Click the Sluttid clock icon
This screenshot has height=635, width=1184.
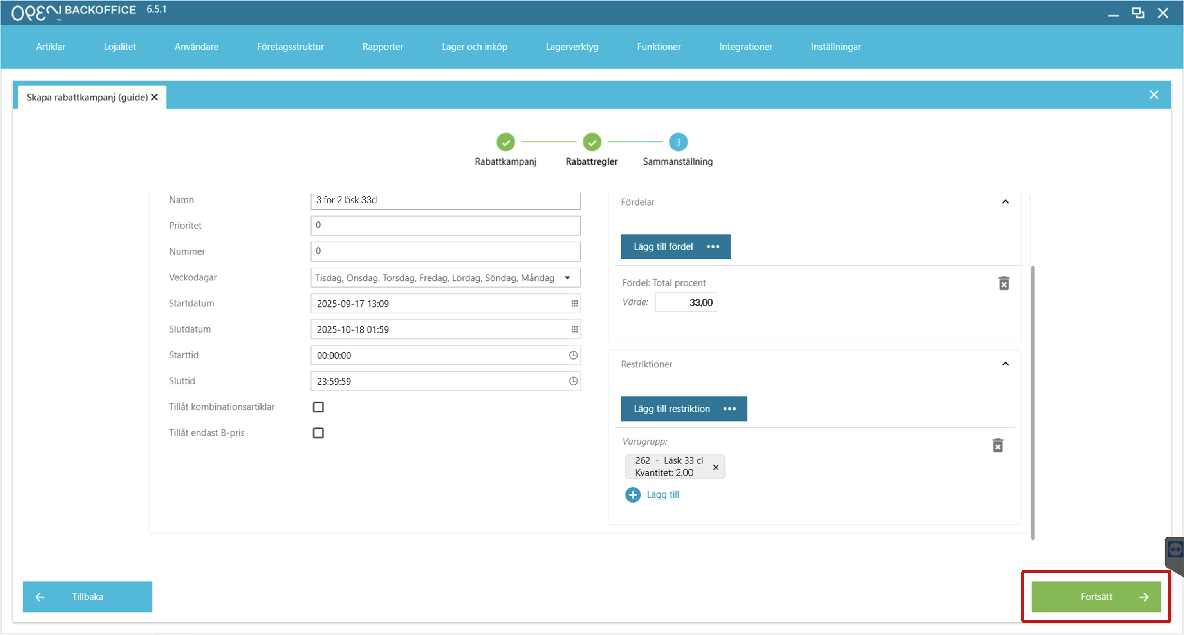click(573, 381)
